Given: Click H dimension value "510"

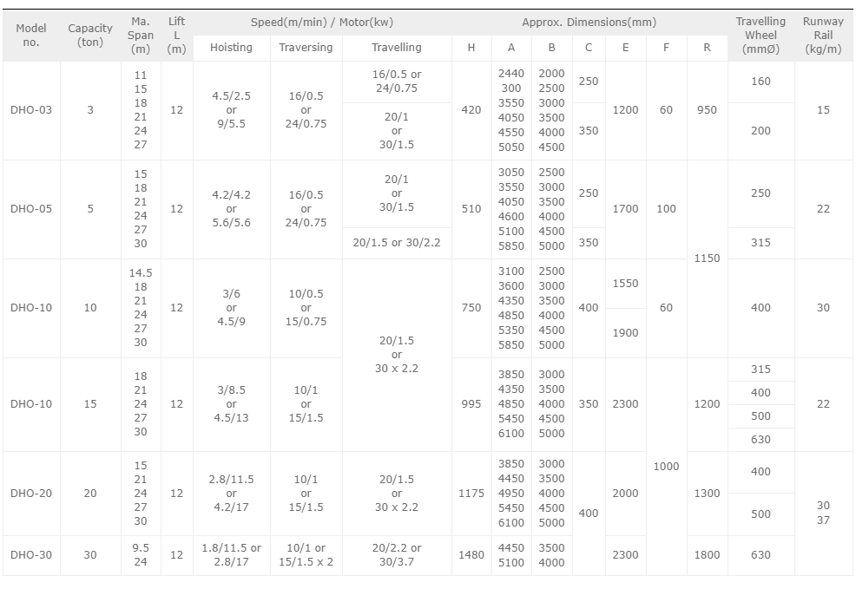Looking at the screenshot, I should (x=471, y=208).
